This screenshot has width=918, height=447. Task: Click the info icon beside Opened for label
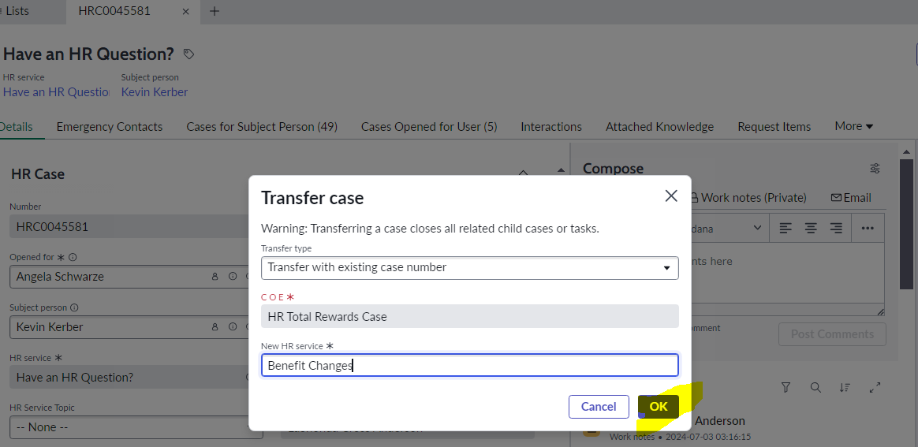73,257
